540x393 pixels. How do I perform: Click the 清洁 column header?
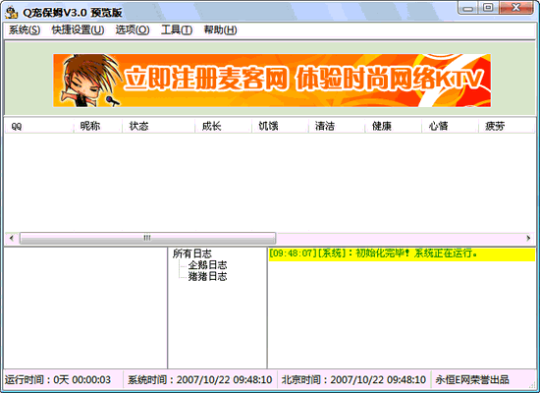[x=337, y=126]
